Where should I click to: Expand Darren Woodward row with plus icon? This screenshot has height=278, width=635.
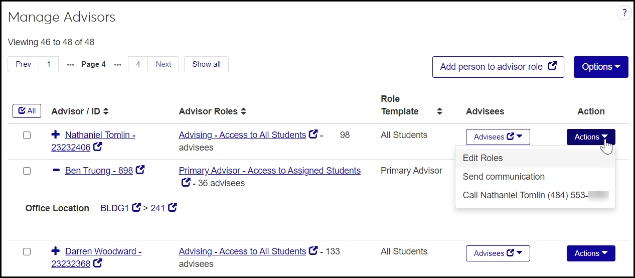(56, 251)
